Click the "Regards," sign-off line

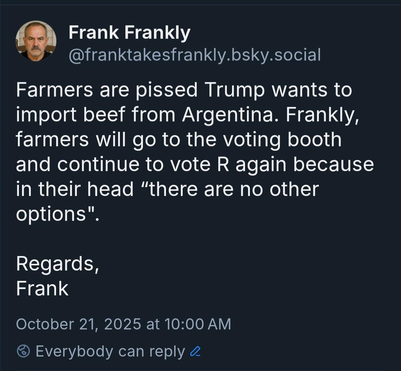tap(57, 263)
